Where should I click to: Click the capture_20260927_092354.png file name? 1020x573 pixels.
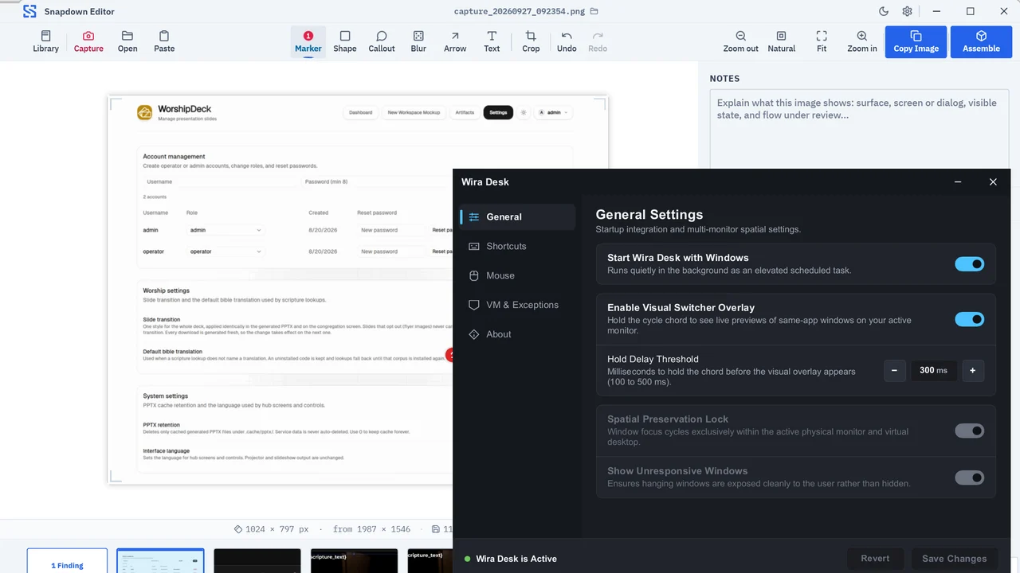520,11
